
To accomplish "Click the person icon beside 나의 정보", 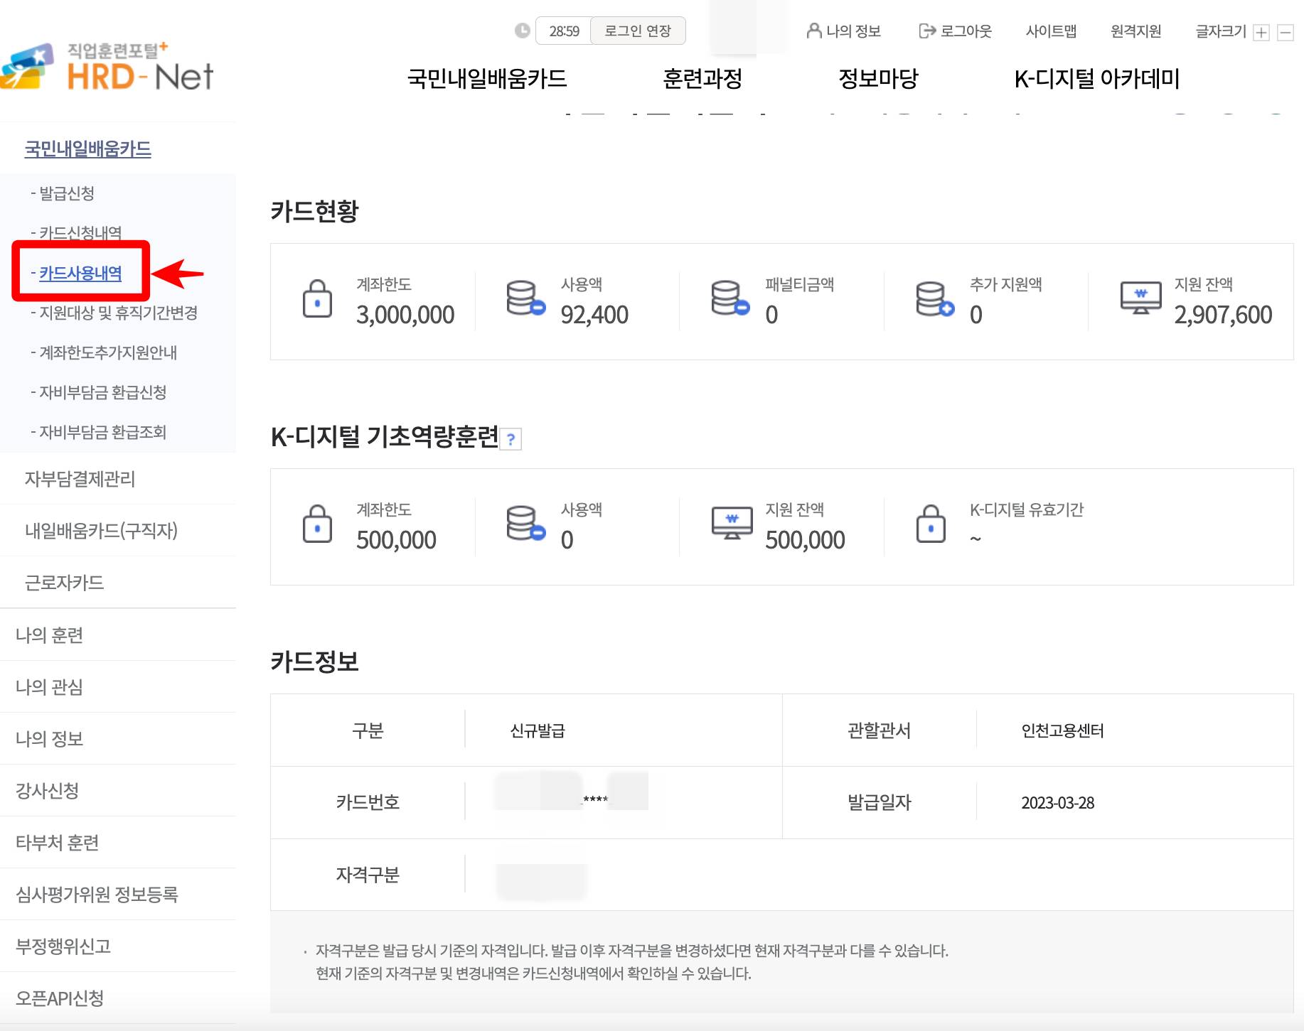I will click(x=813, y=30).
